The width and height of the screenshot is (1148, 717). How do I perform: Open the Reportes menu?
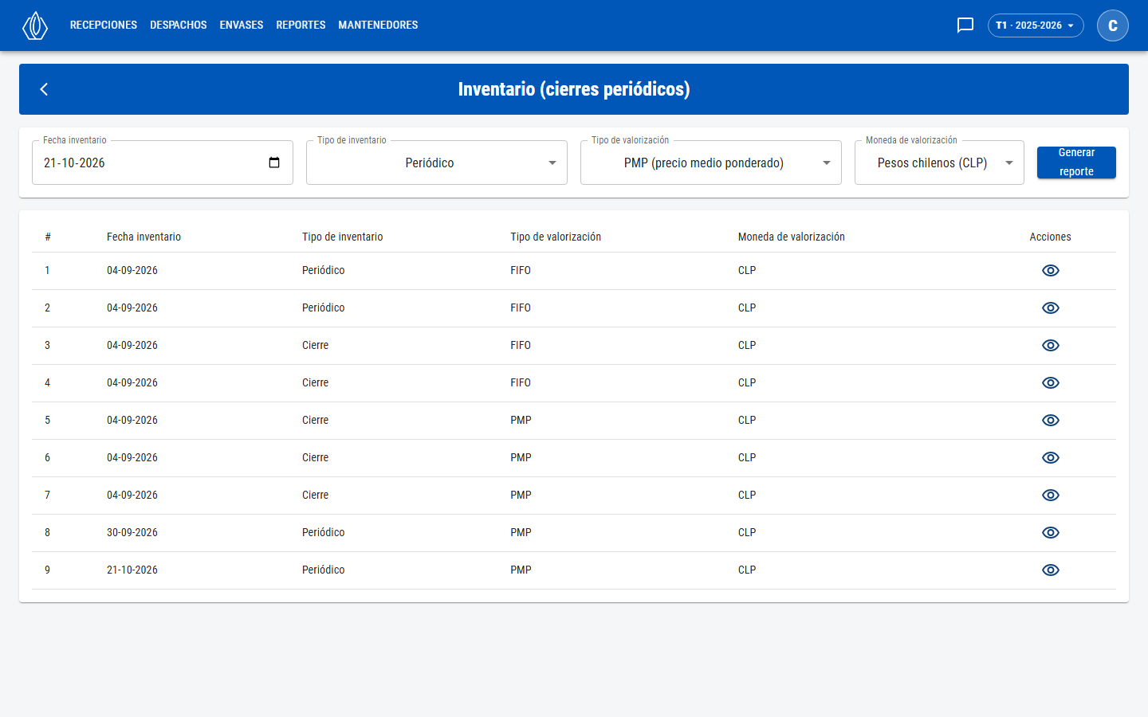(x=301, y=25)
